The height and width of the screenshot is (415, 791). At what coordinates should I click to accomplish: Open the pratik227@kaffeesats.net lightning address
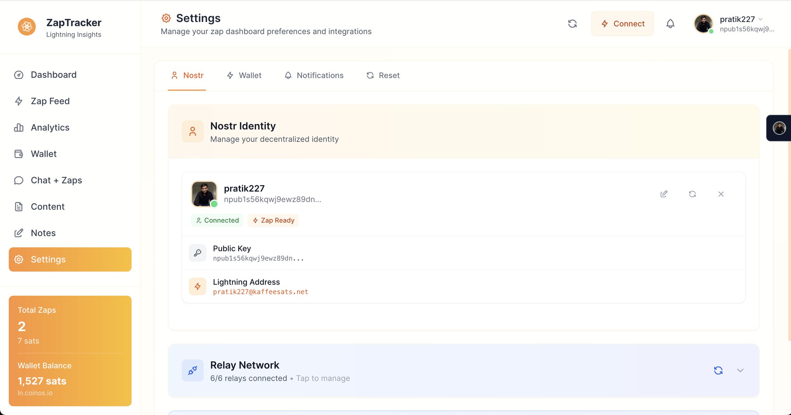(261, 292)
